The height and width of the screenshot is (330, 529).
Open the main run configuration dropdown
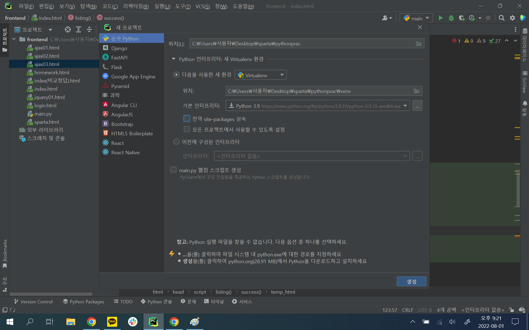pos(416,18)
